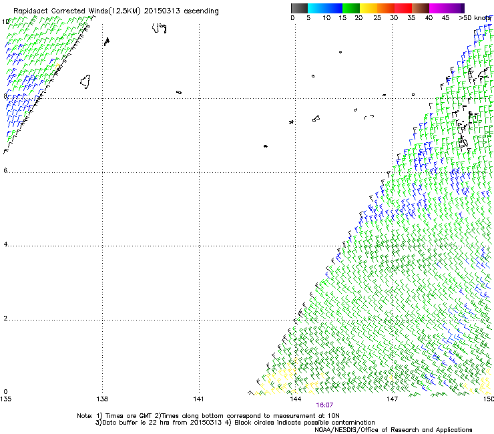The width and height of the screenshot is (494, 434).
Task: Click the legend label '35'
Action: [411, 18]
